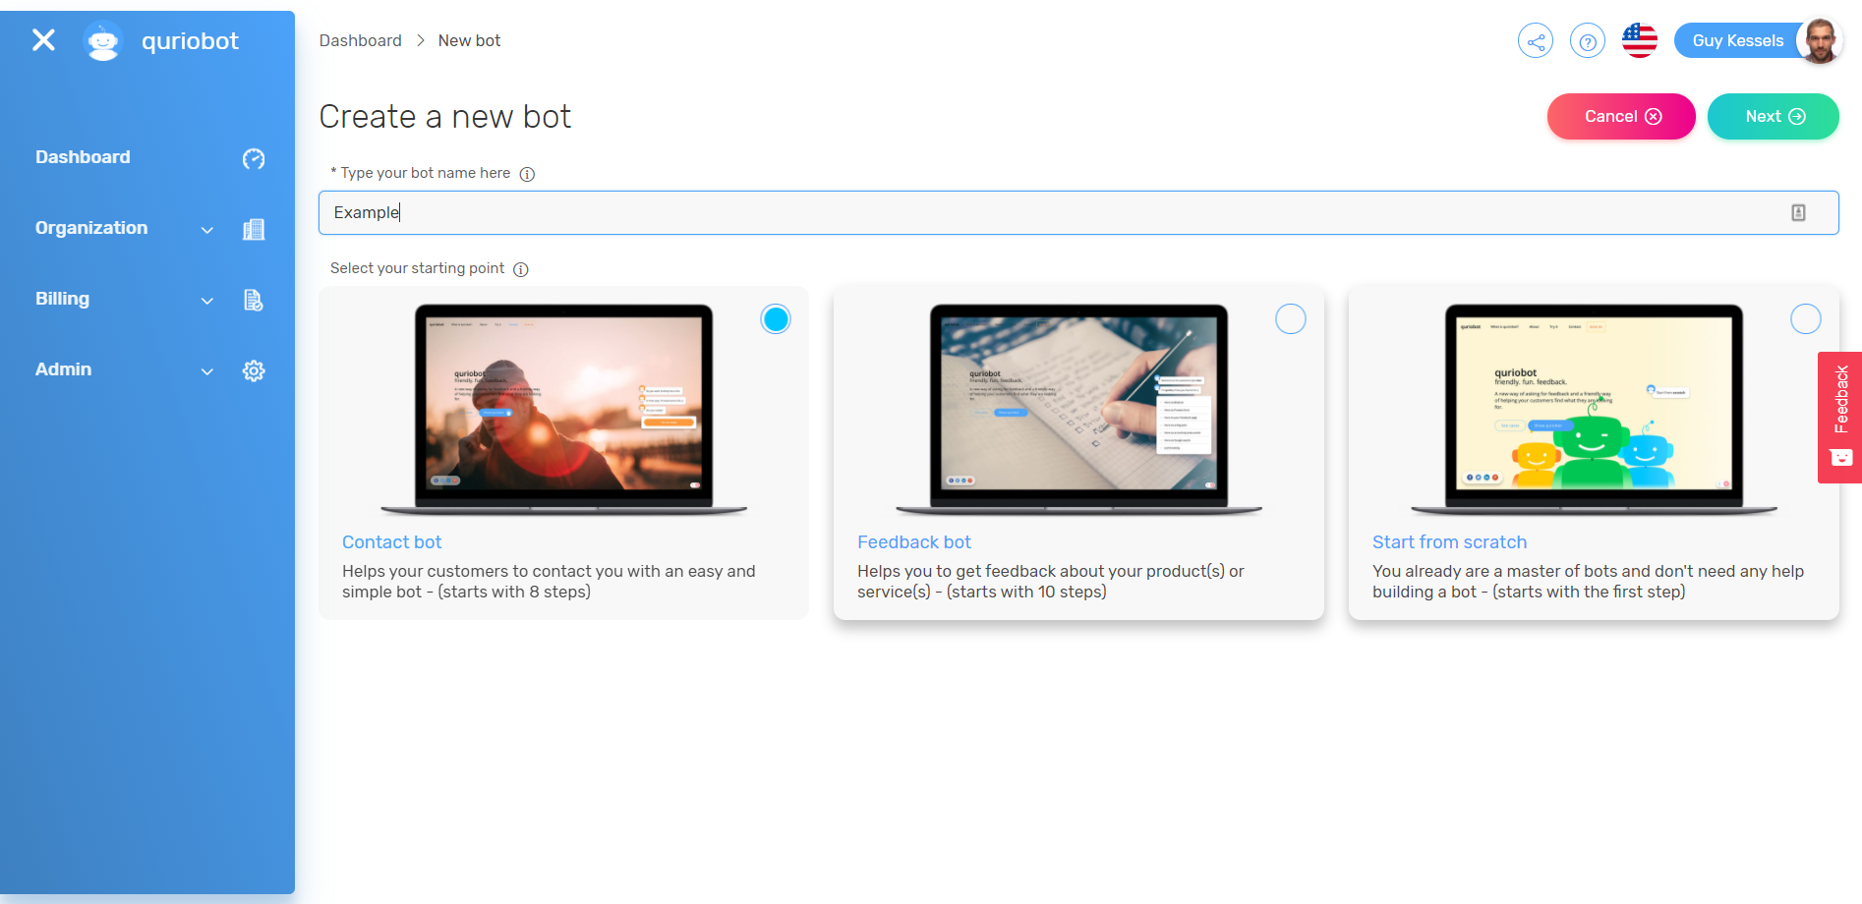Expand the Organization menu chevron
This screenshot has height=904, width=1862.
[x=207, y=230]
